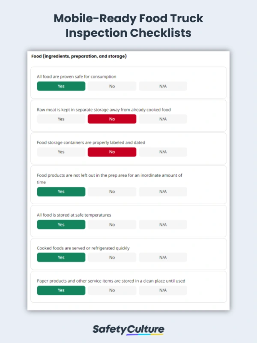
Task: Choose No for food proven safe for consumption
Action: 112,86
